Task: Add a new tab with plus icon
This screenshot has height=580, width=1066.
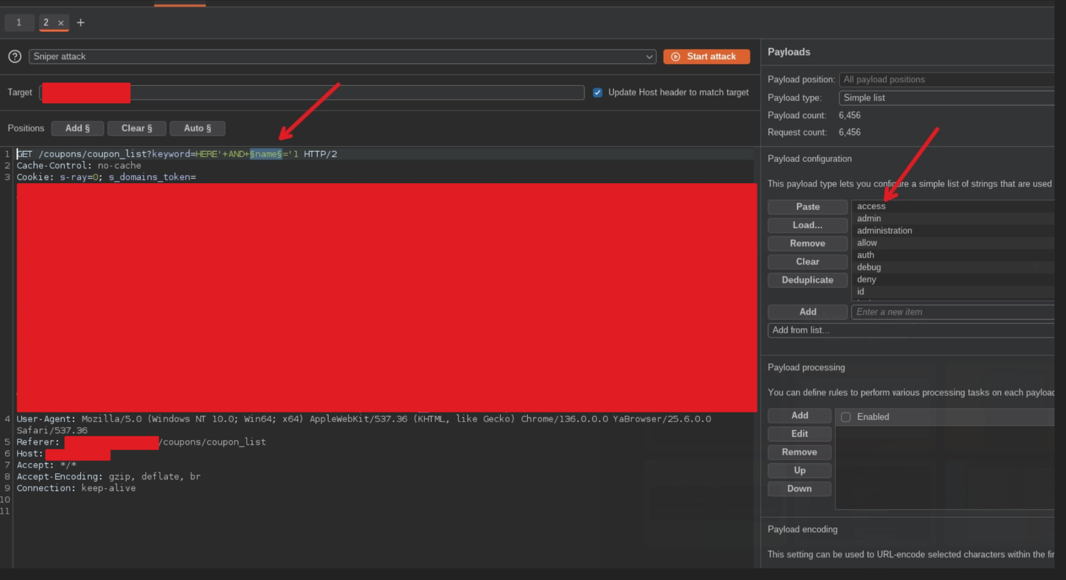Action: pyautogui.click(x=81, y=22)
